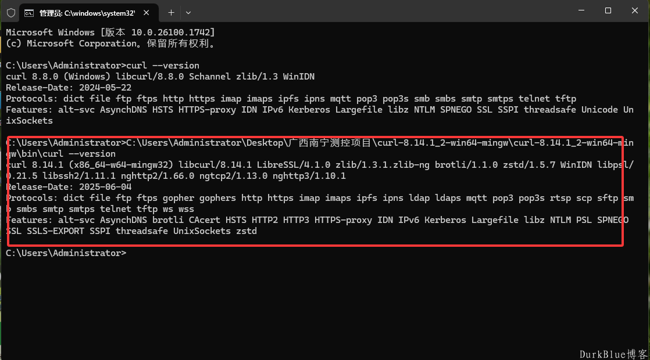This screenshot has width=650, height=360.
Task: Expand the new tab profile dropdown chevron
Action: 188,13
